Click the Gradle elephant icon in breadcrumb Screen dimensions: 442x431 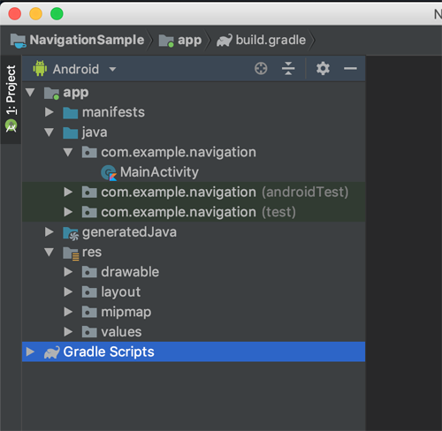tap(225, 41)
